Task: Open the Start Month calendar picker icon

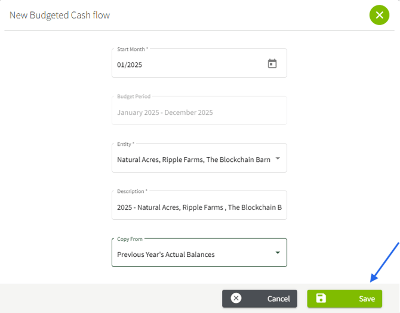Action: pyautogui.click(x=272, y=64)
